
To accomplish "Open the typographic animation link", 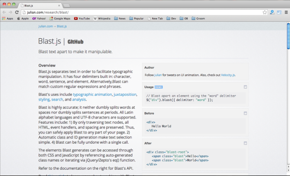I will pos(92,94).
